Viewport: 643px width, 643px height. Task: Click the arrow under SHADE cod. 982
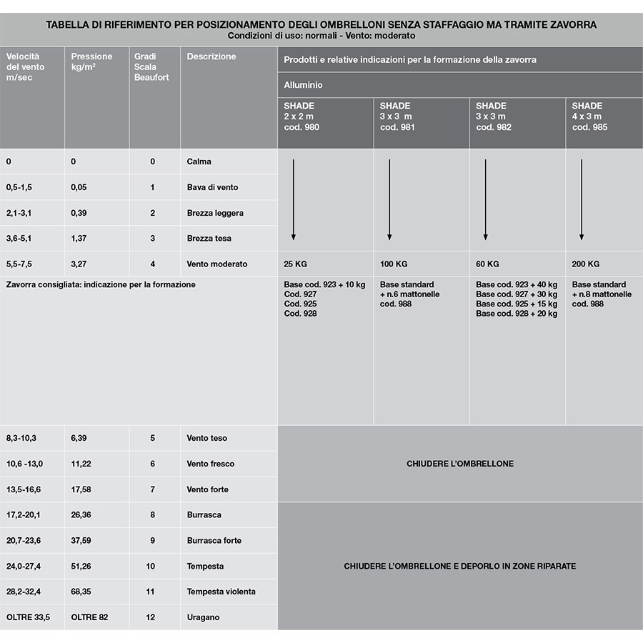click(486, 200)
